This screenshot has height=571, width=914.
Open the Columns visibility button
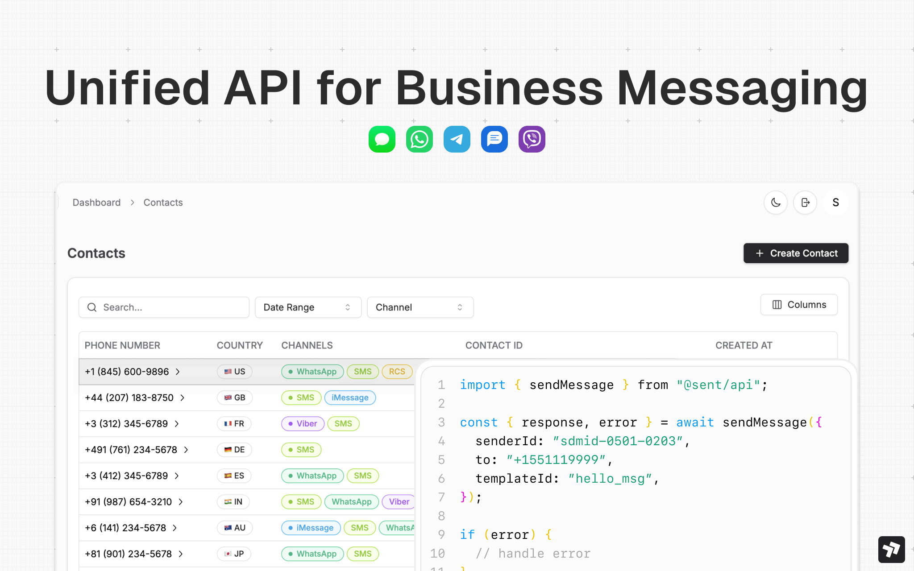[799, 305]
